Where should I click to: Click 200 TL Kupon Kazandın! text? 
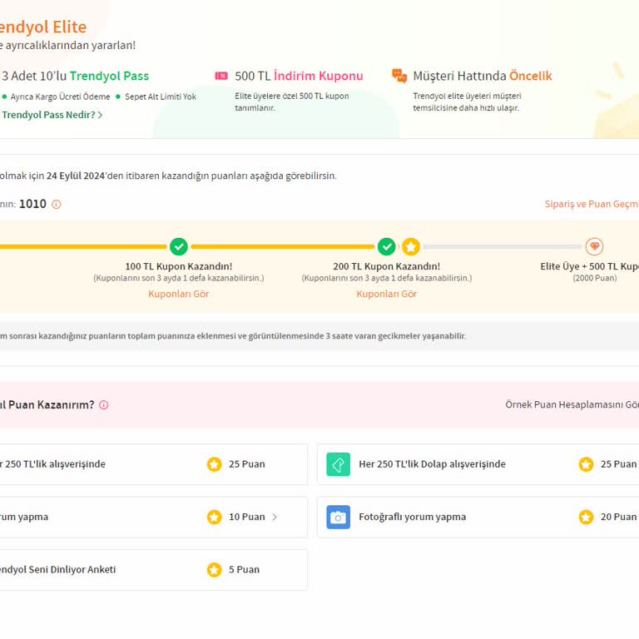coord(386,266)
